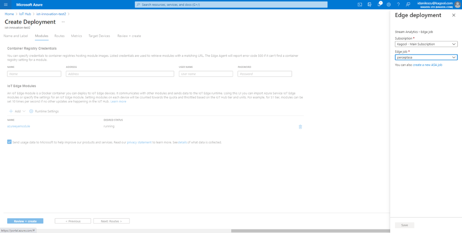
Task: Select the Modules tab
Action: tap(42, 36)
